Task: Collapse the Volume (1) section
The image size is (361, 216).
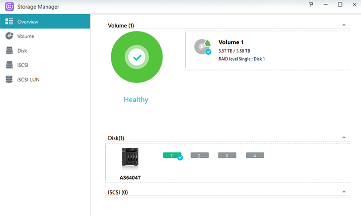Action: [x=343, y=25]
